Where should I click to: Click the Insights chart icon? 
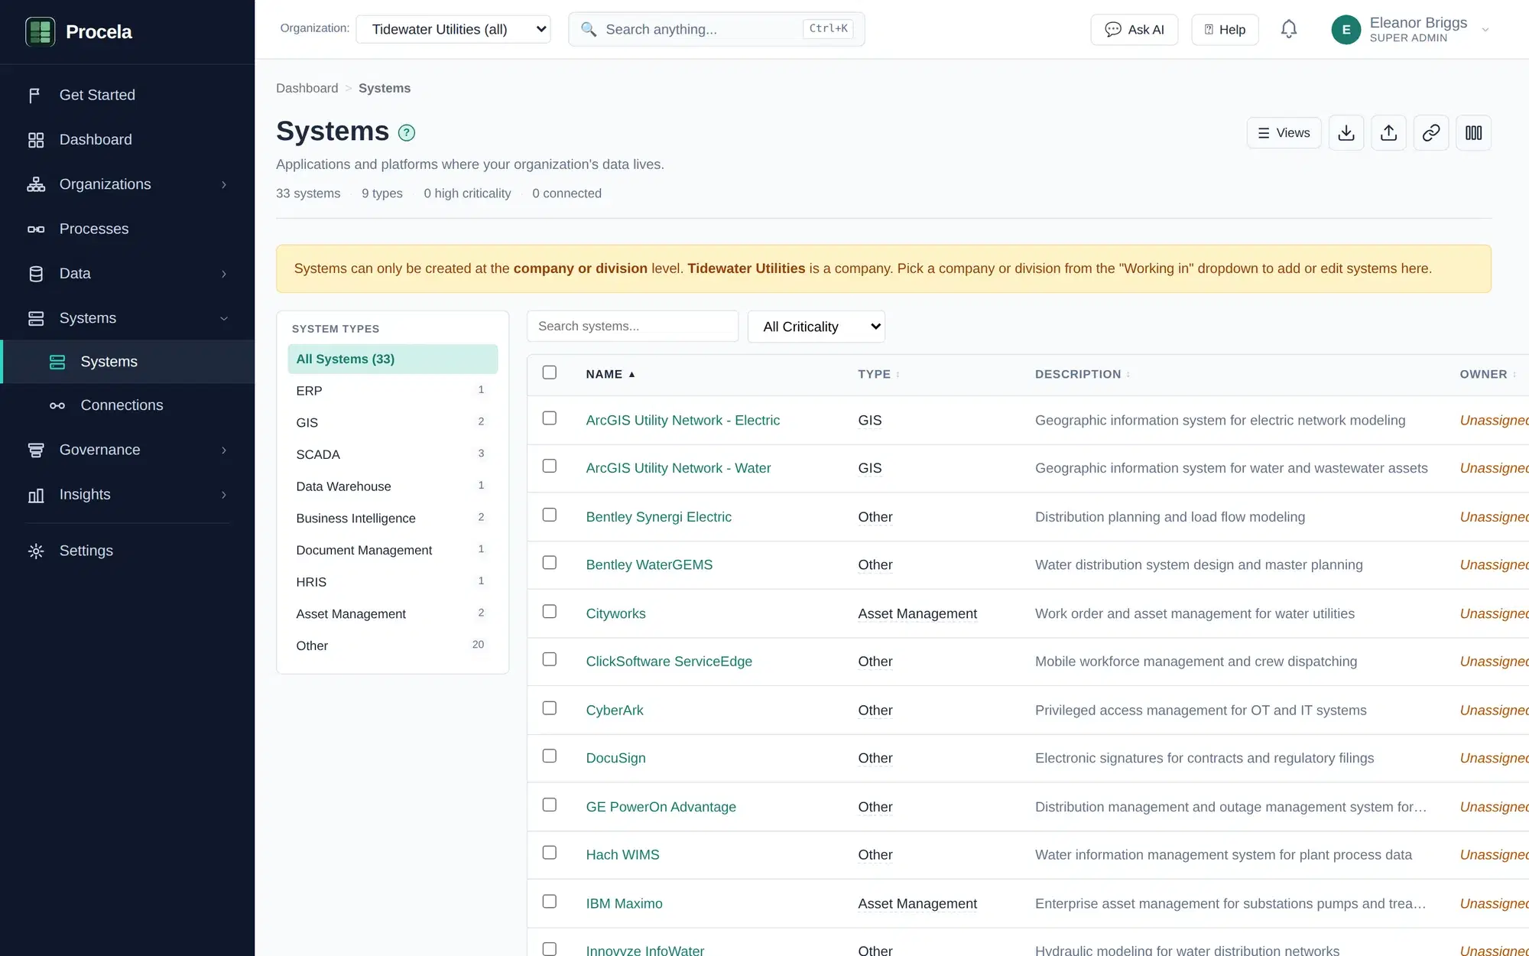point(35,495)
